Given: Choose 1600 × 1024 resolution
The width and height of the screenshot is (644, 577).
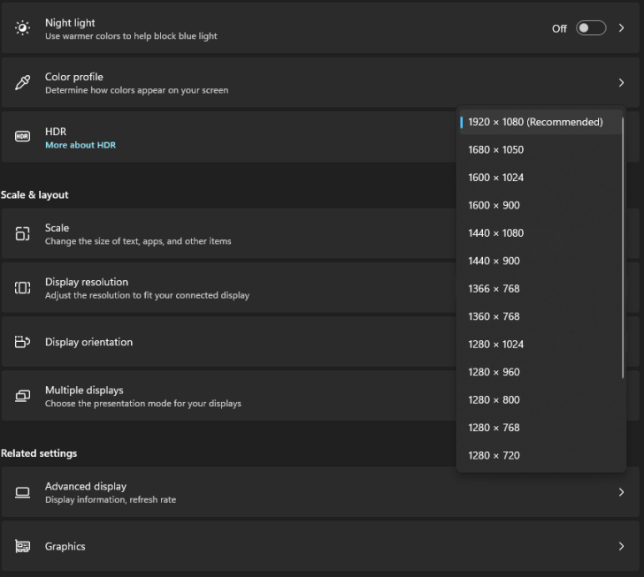Looking at the screenshot, I should pos(540,178).
